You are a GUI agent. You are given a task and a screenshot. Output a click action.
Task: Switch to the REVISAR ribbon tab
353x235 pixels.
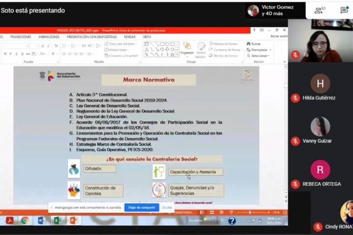click(x=129, y=37)
